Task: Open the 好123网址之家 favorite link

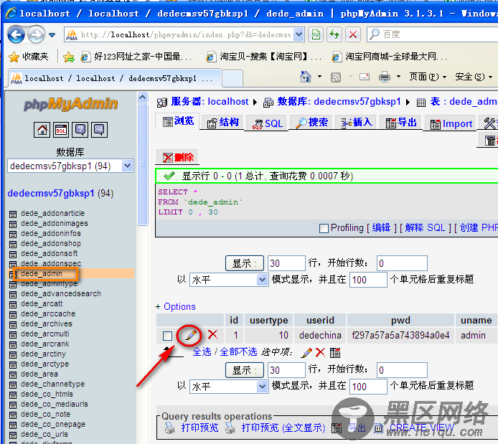Action: (136, 57)
